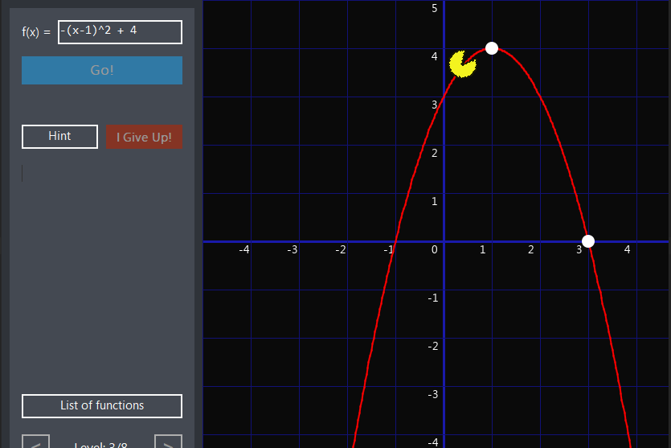Click the white dot at parabola vertex
This screenshot has height=448, width=671.
(x=492, y=48)
